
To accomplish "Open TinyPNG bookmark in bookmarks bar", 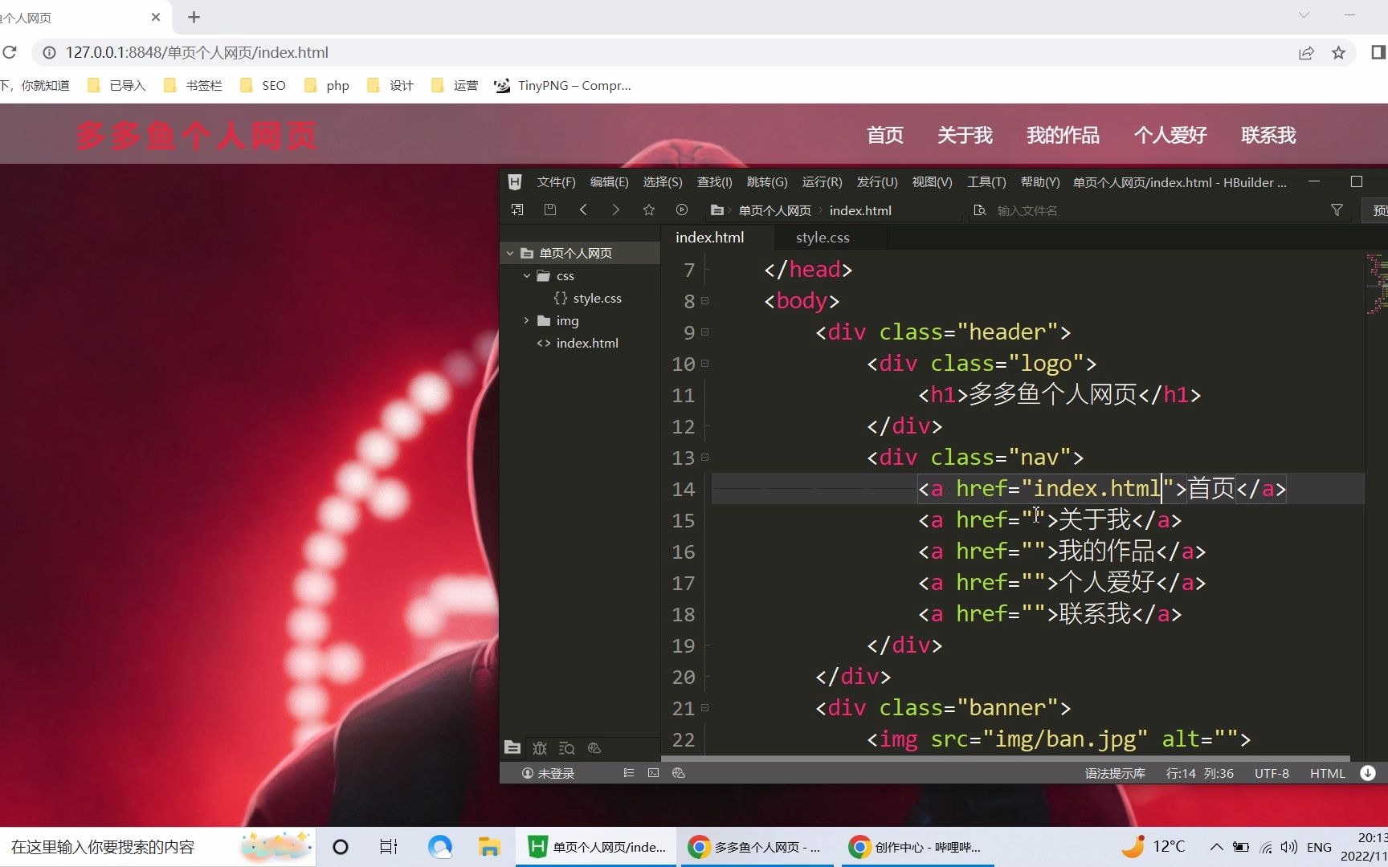I will (562, 85).
